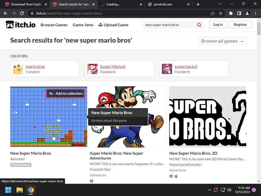Image resolution: width=261 pixels, height=196 pixels.
Task: Click the tab search chevron
Action: 220,4
